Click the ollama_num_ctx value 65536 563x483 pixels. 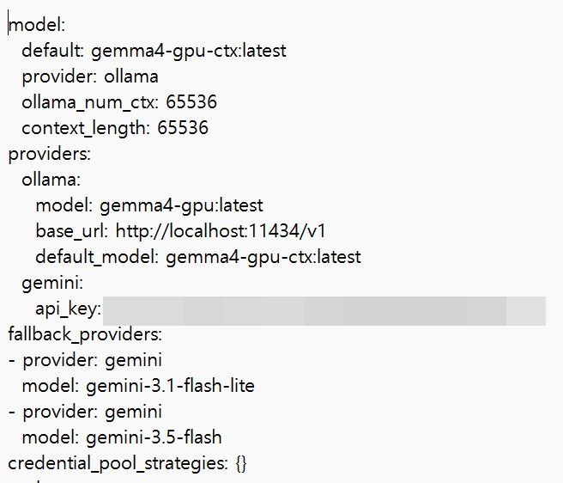(191, 102)
